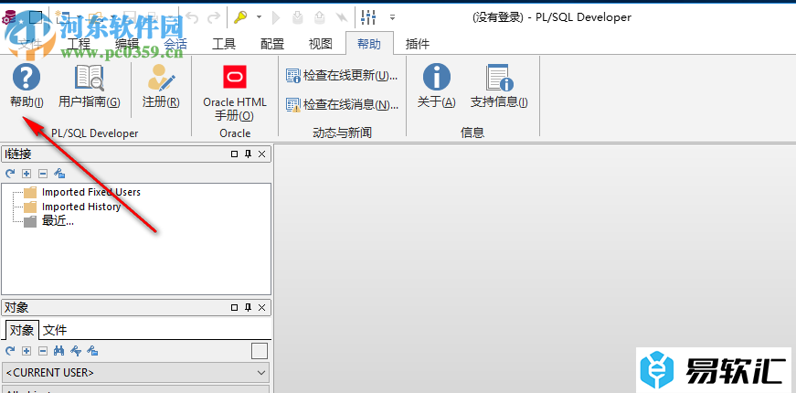The width and height of the screenshot is (796, 393).
Task: Click the Commit down-arrow database icon
Action: (298, 18)
